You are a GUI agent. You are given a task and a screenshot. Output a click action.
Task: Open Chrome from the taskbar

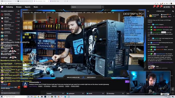click(x=39, y=97)
